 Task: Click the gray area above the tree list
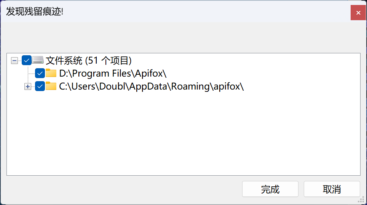click(x=183, y=37)
